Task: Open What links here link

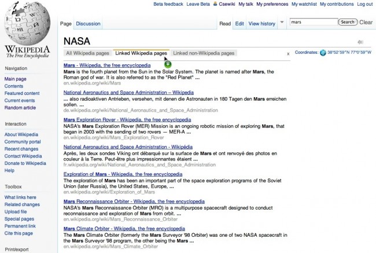Action: (20, 197)
